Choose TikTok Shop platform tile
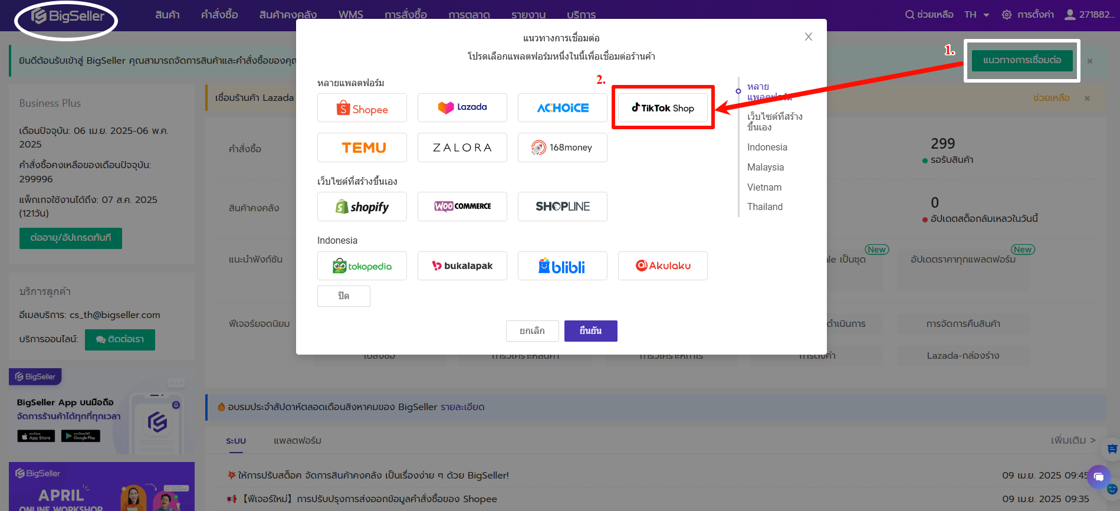 point(663,108)
